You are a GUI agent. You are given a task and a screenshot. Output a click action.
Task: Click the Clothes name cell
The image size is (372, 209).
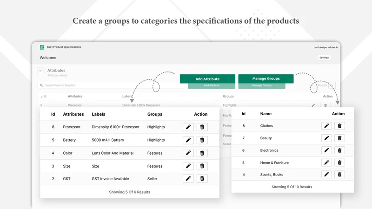pos(266,126)
